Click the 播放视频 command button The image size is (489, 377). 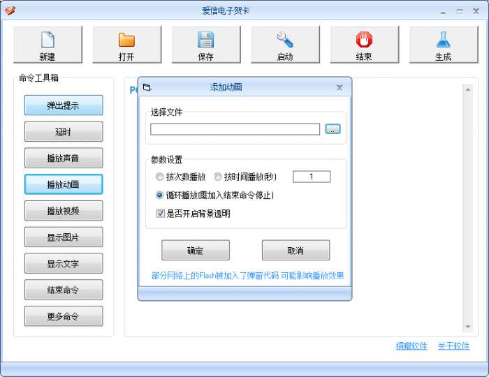64,211
